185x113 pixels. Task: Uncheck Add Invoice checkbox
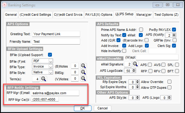tap(124, 46)
